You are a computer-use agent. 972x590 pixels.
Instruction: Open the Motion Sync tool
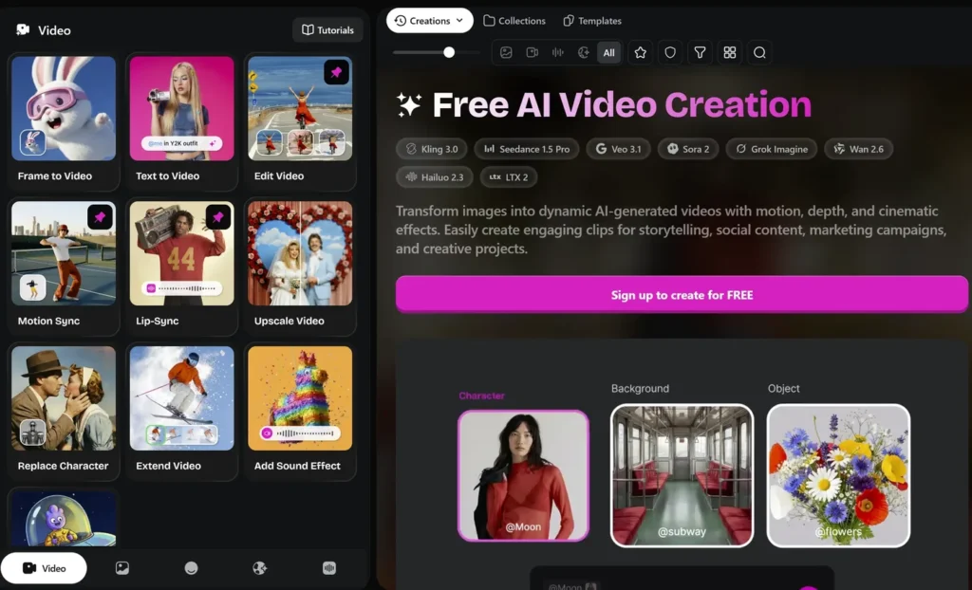[x=64, y=267]
